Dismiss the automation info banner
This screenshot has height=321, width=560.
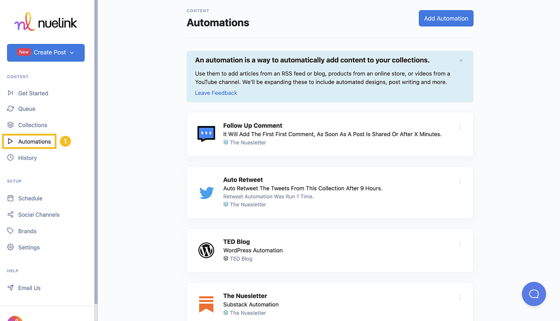pyautogui.click(x=461, y=60)
